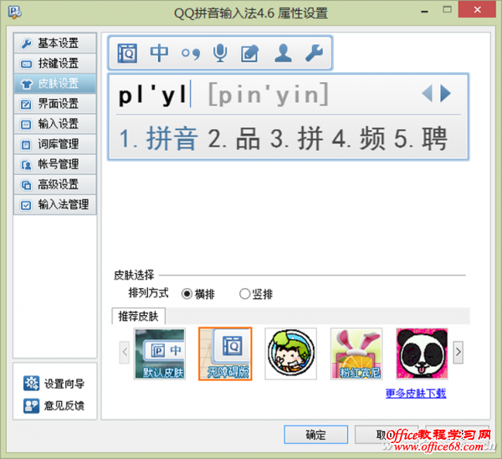Click the 确定 button

click(316, 435)
